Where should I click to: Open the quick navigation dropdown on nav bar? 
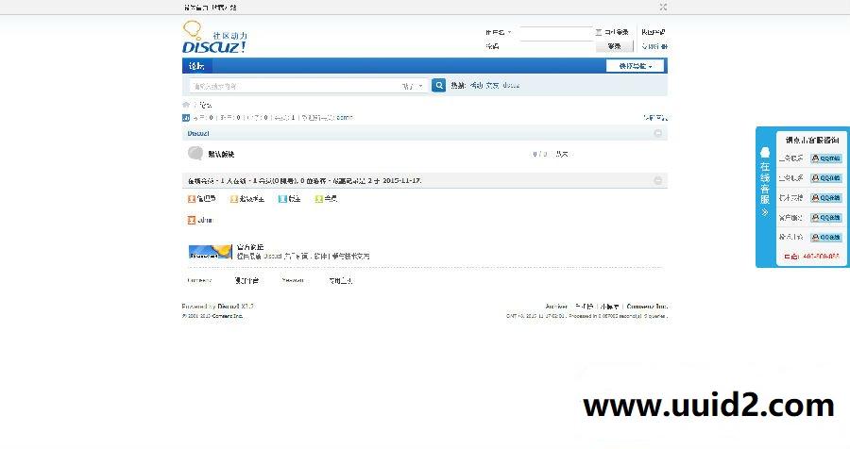[x=635, y=66]
